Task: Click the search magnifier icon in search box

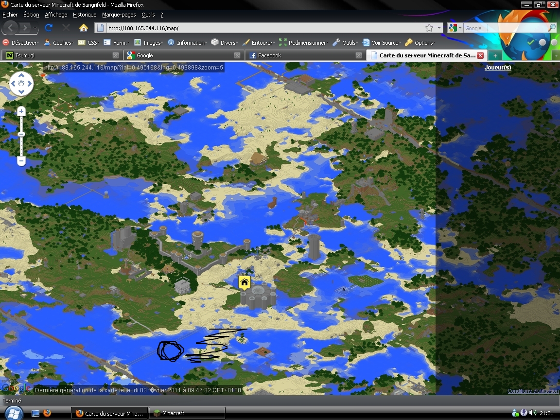Action: click(552, 28)
